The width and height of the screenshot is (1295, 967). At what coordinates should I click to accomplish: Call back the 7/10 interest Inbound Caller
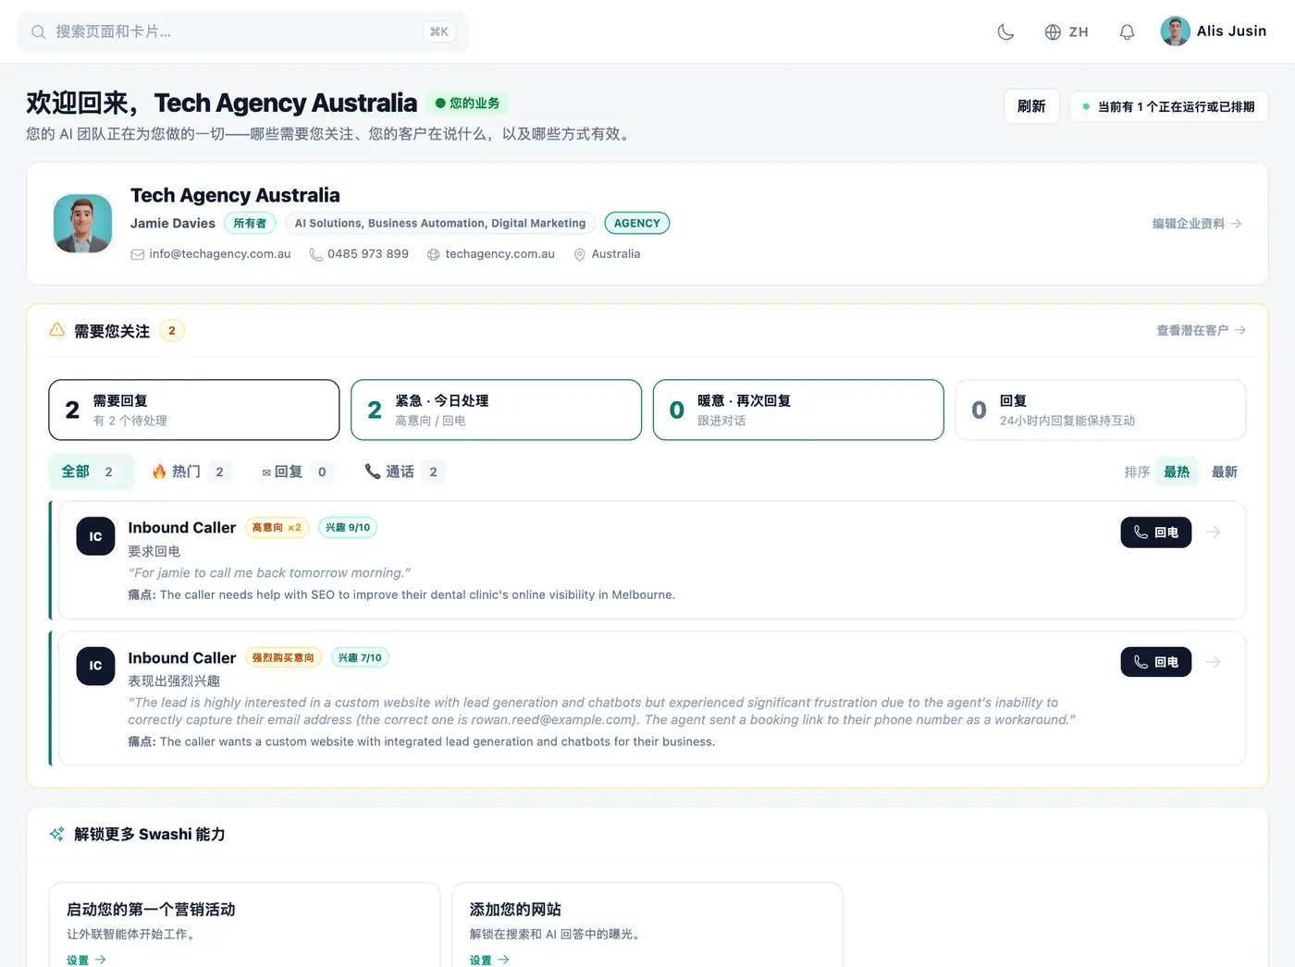1156,662
